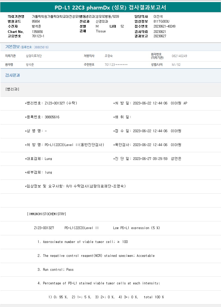Click the 처방의사 name 조영숙
This screenshot has width=221, height=307.
109,56
